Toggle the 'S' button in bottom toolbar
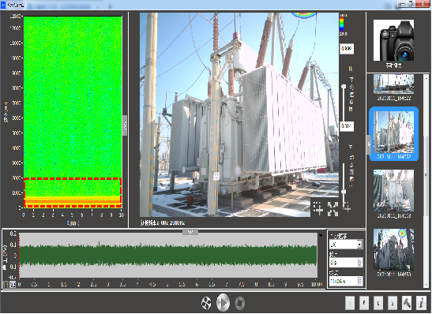432x314 pixels. (x=393, y=303)
